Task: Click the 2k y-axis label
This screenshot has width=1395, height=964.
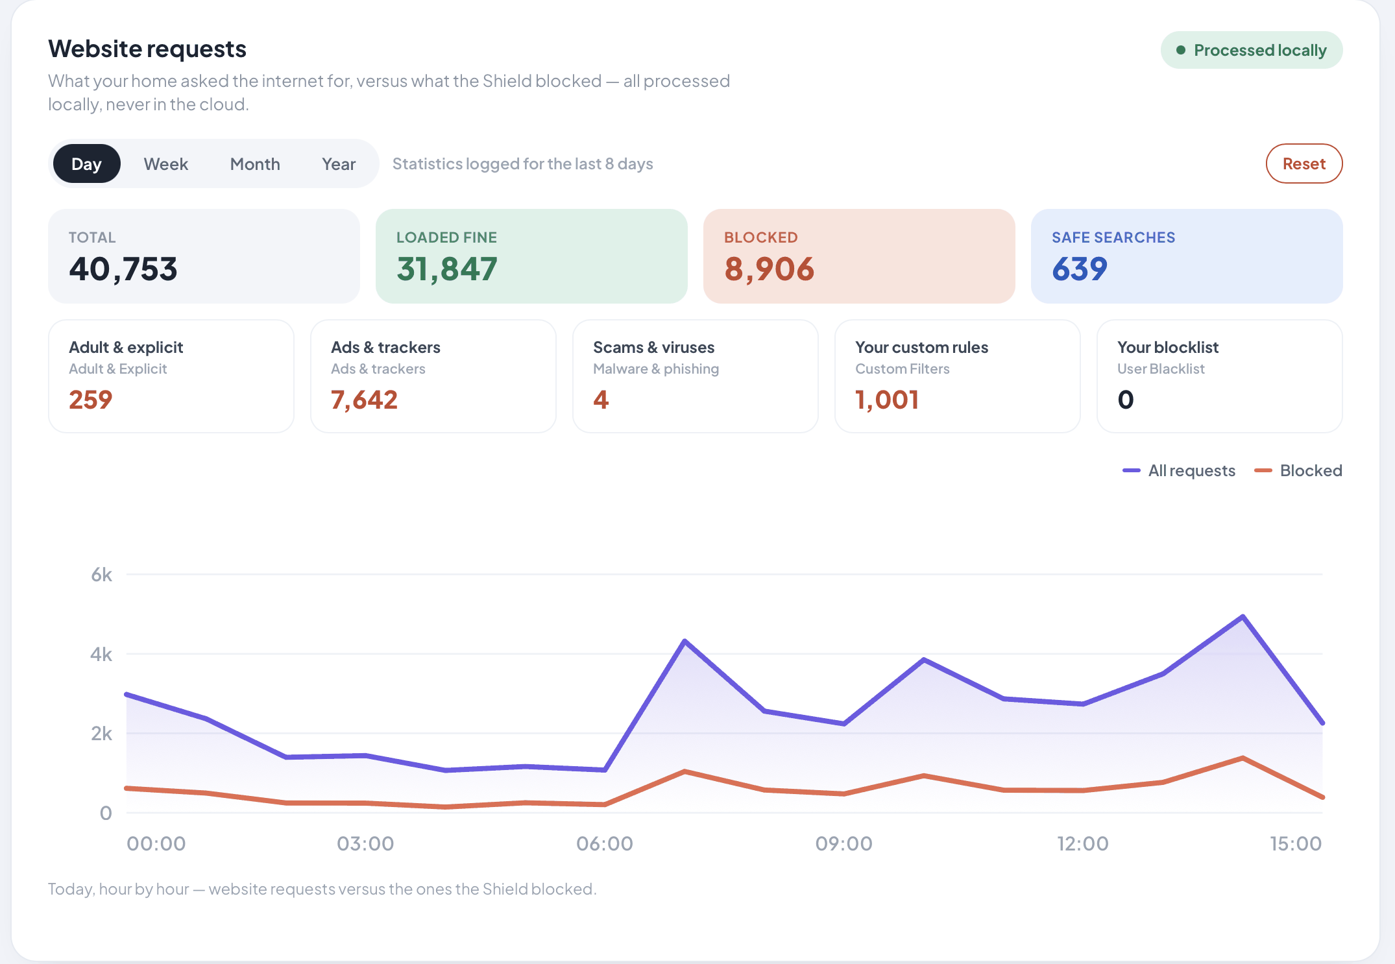Action: point(101,733)
